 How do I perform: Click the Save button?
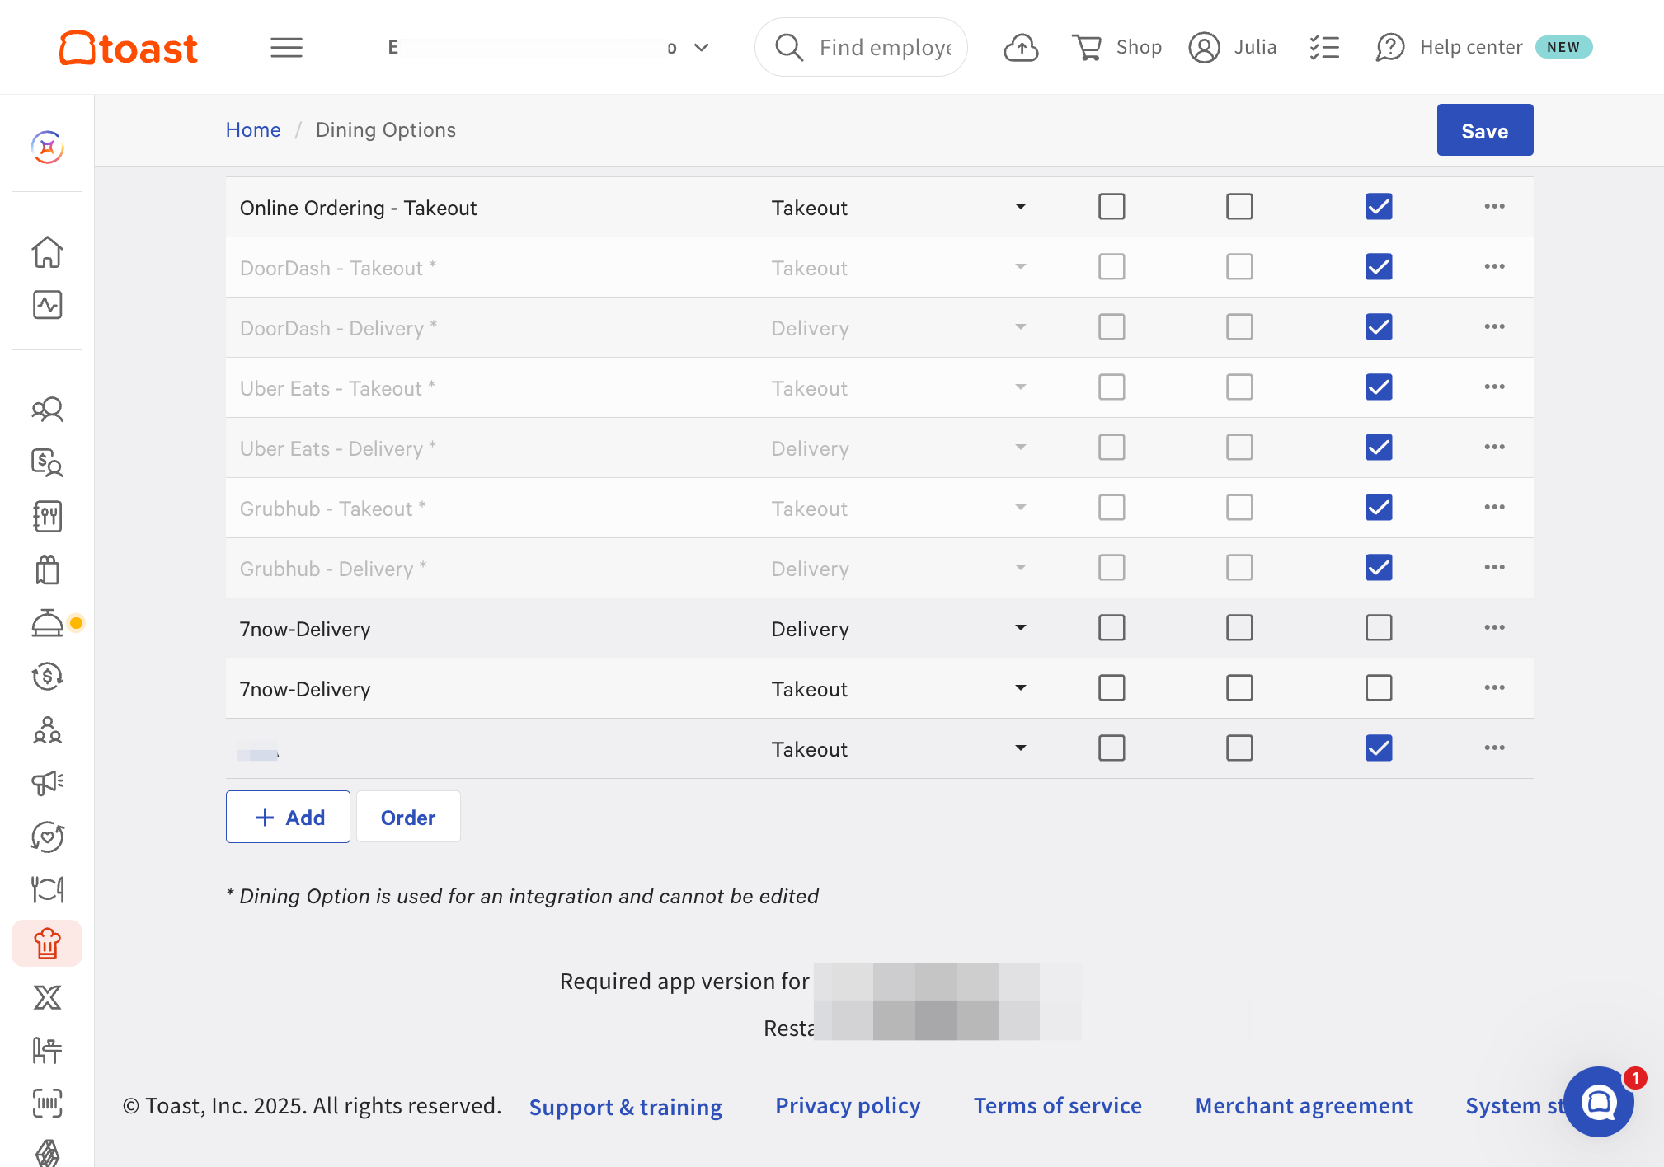click(x=1484, y=130)
